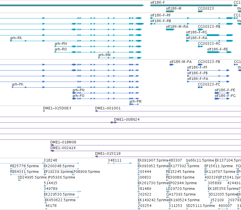241x210 pixels.
Task: Select the olf186-F-RB transcript label
Action: pos(161,21)
